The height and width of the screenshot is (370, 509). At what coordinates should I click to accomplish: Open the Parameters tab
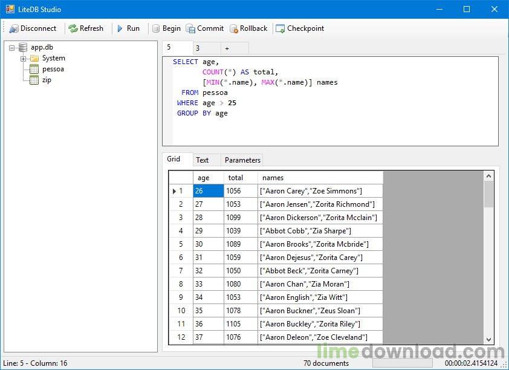(x=242, y=160)
